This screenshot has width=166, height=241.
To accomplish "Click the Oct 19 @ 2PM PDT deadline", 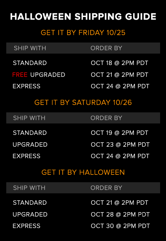I will tap(120, 133).
